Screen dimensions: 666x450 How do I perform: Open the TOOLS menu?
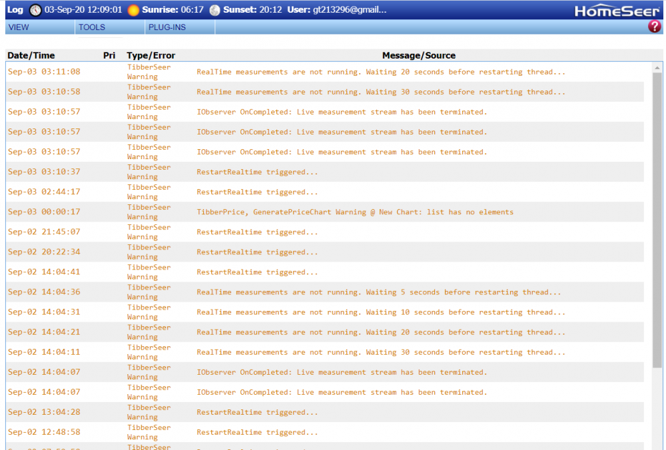click(x=92, y=27)
